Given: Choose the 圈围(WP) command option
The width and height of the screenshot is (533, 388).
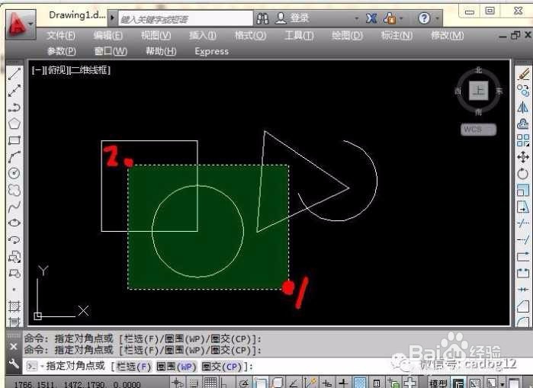Looking at the screenshot, I should [x=176, y=367].
